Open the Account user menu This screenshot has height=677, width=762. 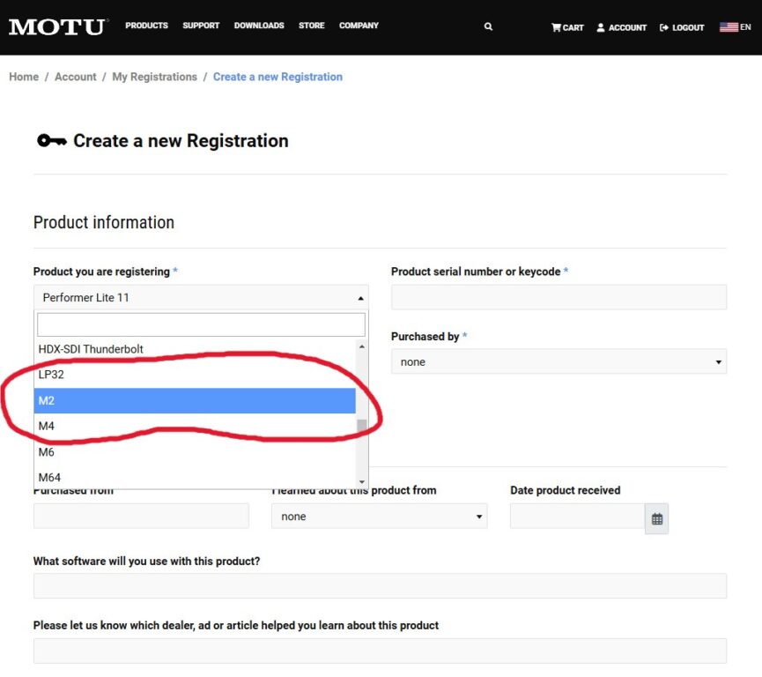pos(621,27)
